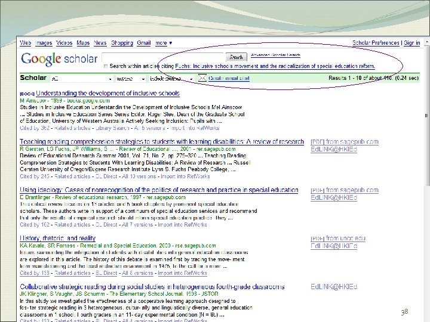Viewport: 430px width, 322px height.
Task: Select 'KA Kavale, SR Forness' byline text
Action: 47,246
